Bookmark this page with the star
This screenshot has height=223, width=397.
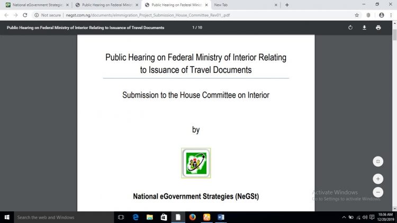pos(357,15)
